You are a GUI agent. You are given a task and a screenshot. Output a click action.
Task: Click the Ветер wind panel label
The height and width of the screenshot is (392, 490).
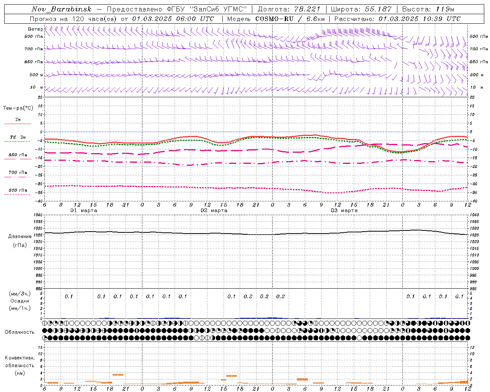(35, 29)
